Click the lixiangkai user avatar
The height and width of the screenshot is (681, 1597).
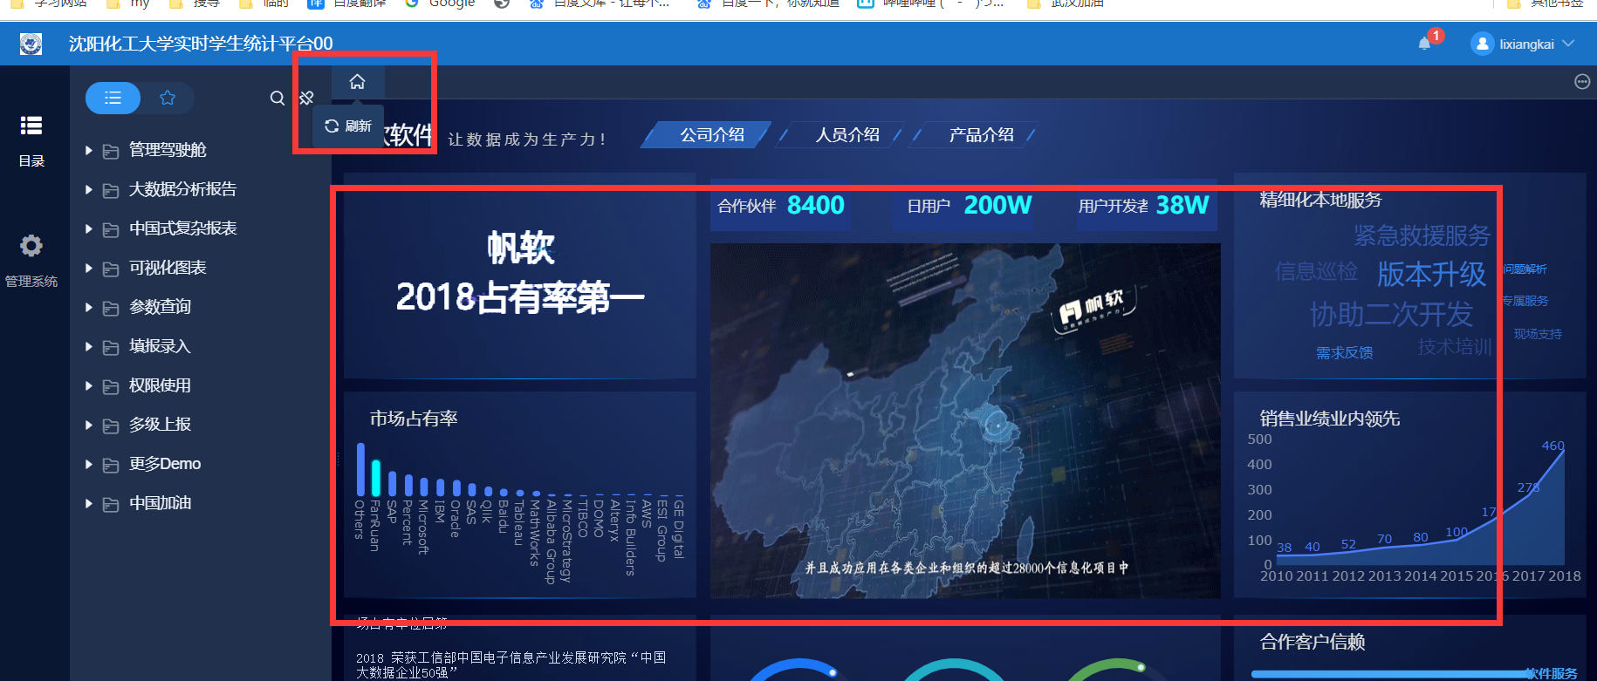coord(1482,44)
